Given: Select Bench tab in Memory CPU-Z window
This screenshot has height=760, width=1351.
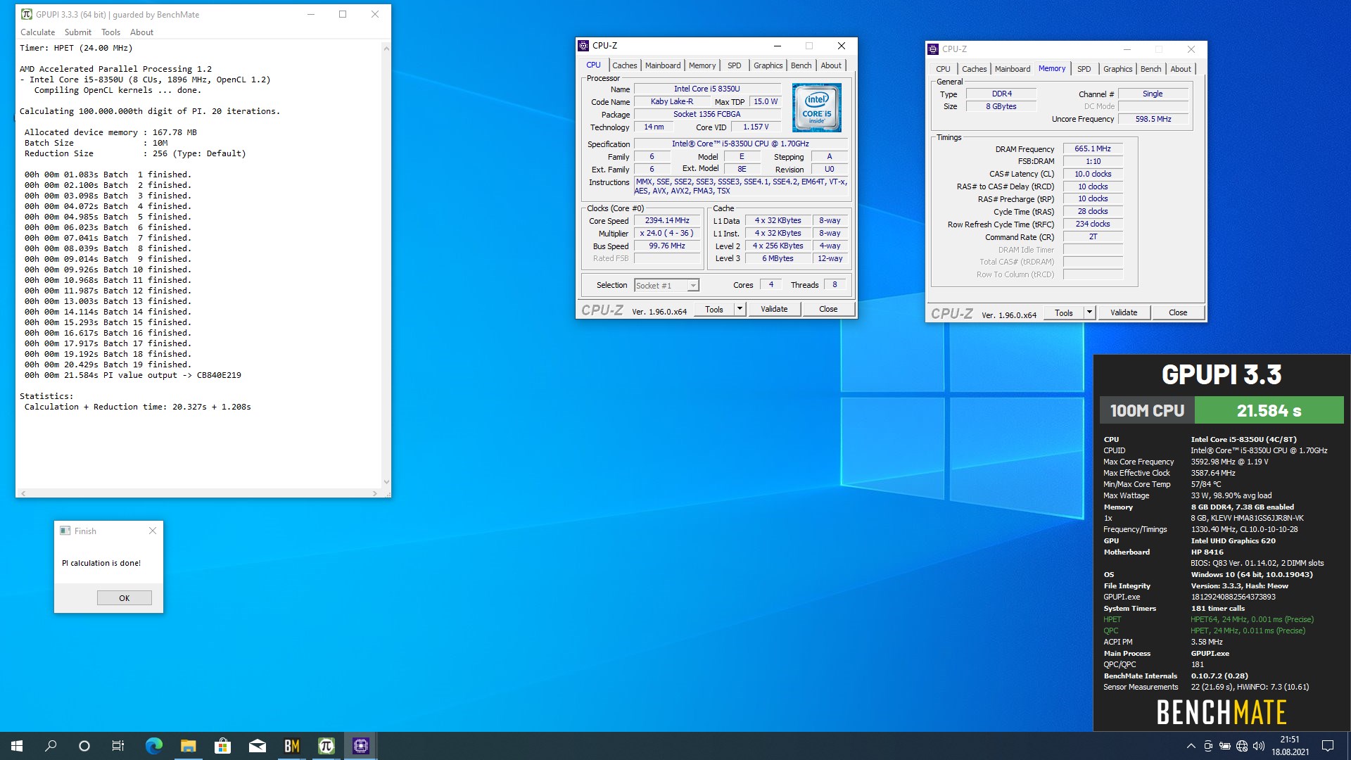Looking at the screenshot, I should [1150, 69].
